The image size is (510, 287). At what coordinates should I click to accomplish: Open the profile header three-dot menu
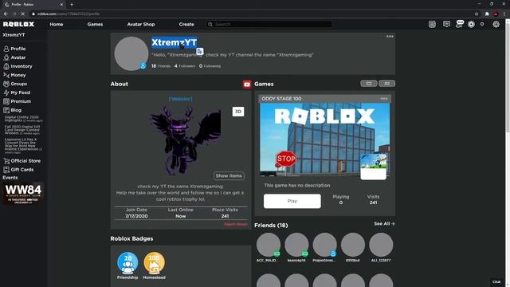(390, 37)
